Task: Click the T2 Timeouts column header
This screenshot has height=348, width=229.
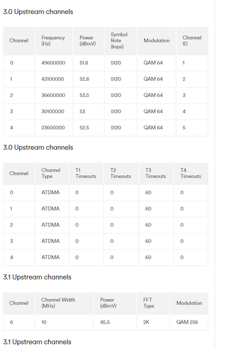Action: coord(121,173)
